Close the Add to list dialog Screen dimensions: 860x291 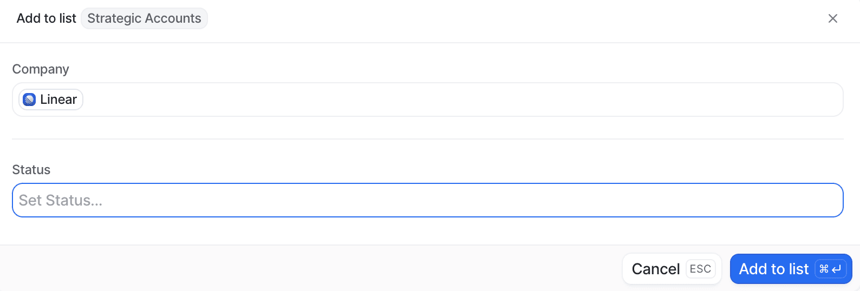pos(832,18)
